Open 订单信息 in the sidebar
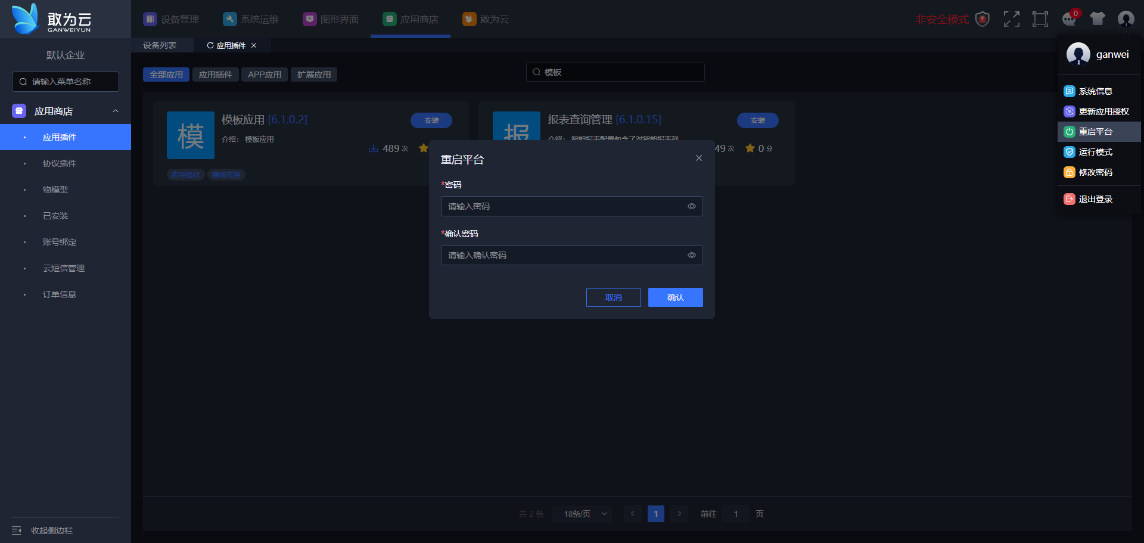Screen dimensions: 1144x543 pyautogui.click(x=66, y=294)
